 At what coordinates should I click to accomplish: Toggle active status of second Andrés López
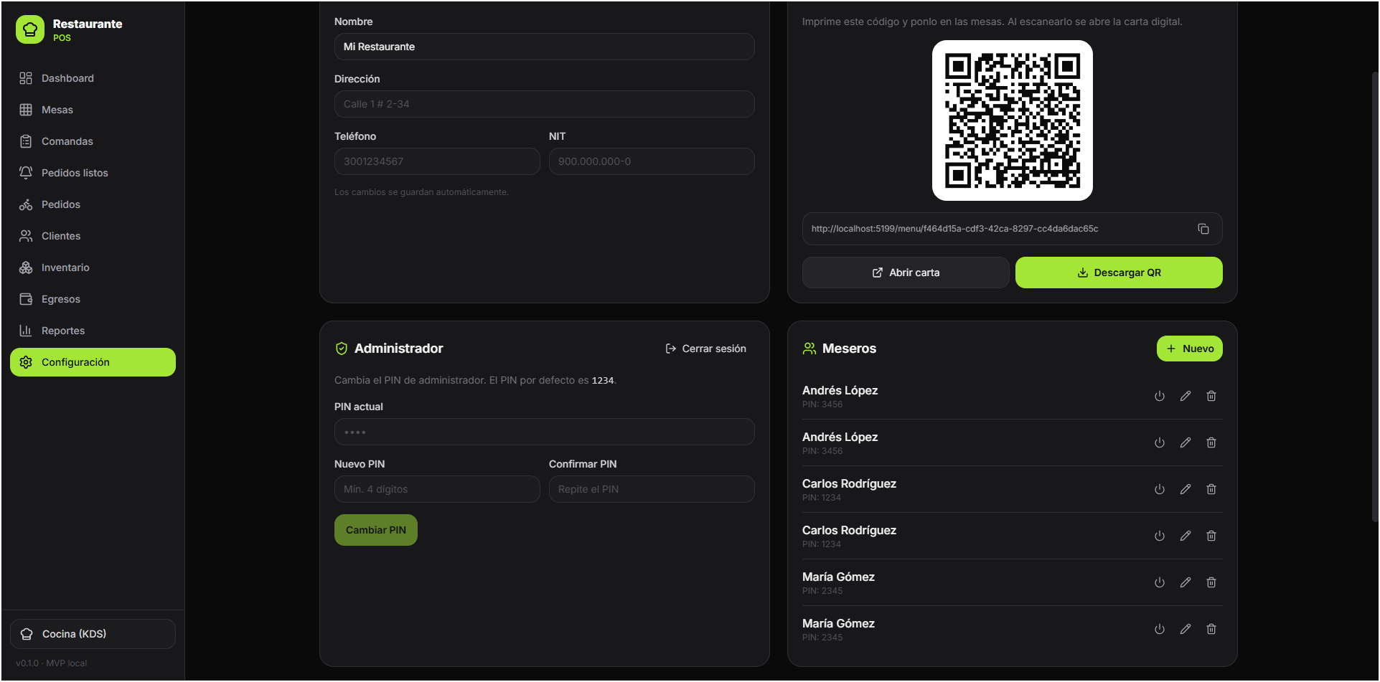click(1160, 442)
